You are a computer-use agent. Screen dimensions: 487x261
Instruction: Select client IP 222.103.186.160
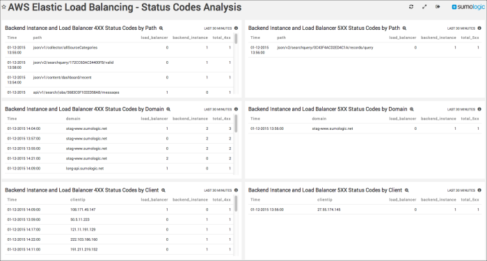pos(84,239)
